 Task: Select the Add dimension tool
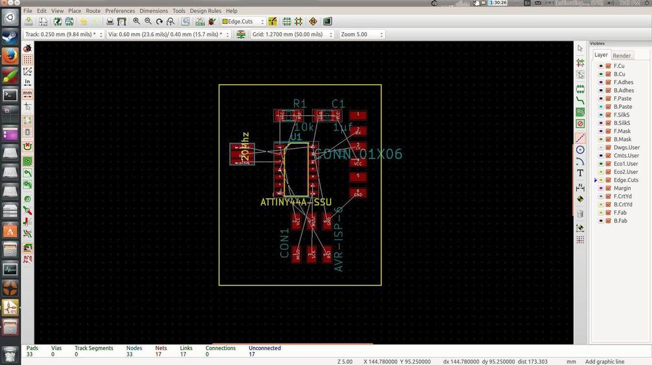pyautogui.click(x=581, y=188)
